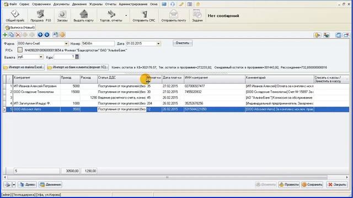Click the Выдать карту toolbar icon
The height and width of the screenshot is (198, 353).
click(x=83, y=16)
